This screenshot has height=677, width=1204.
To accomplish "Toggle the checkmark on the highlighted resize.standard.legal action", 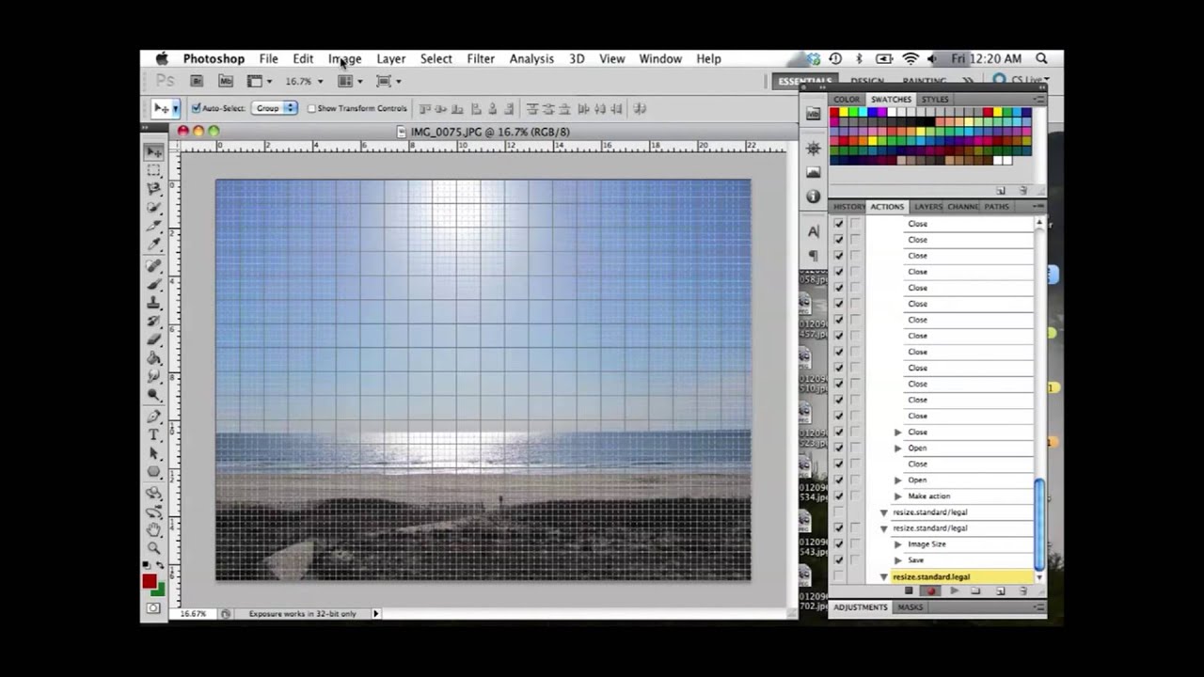I will pos(838,576).
